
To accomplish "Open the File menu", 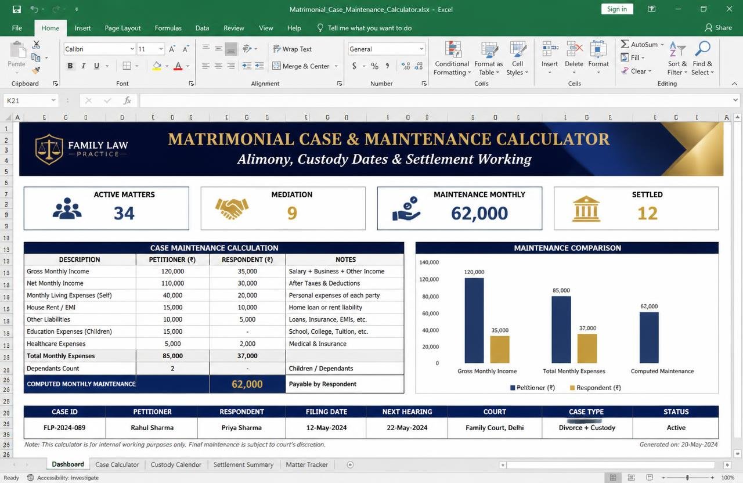I will pyautogui.click(x=17, y=28).
